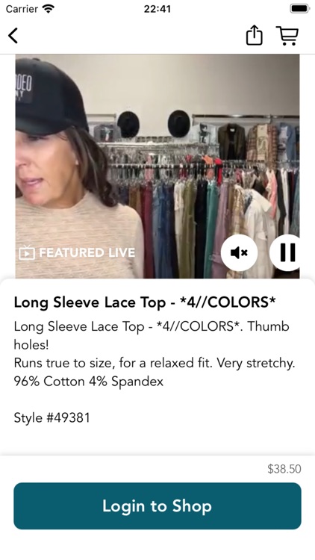The image size is (315, 560).
Task: Tap the Featured Live label
Action: click(x=87, y=252)
